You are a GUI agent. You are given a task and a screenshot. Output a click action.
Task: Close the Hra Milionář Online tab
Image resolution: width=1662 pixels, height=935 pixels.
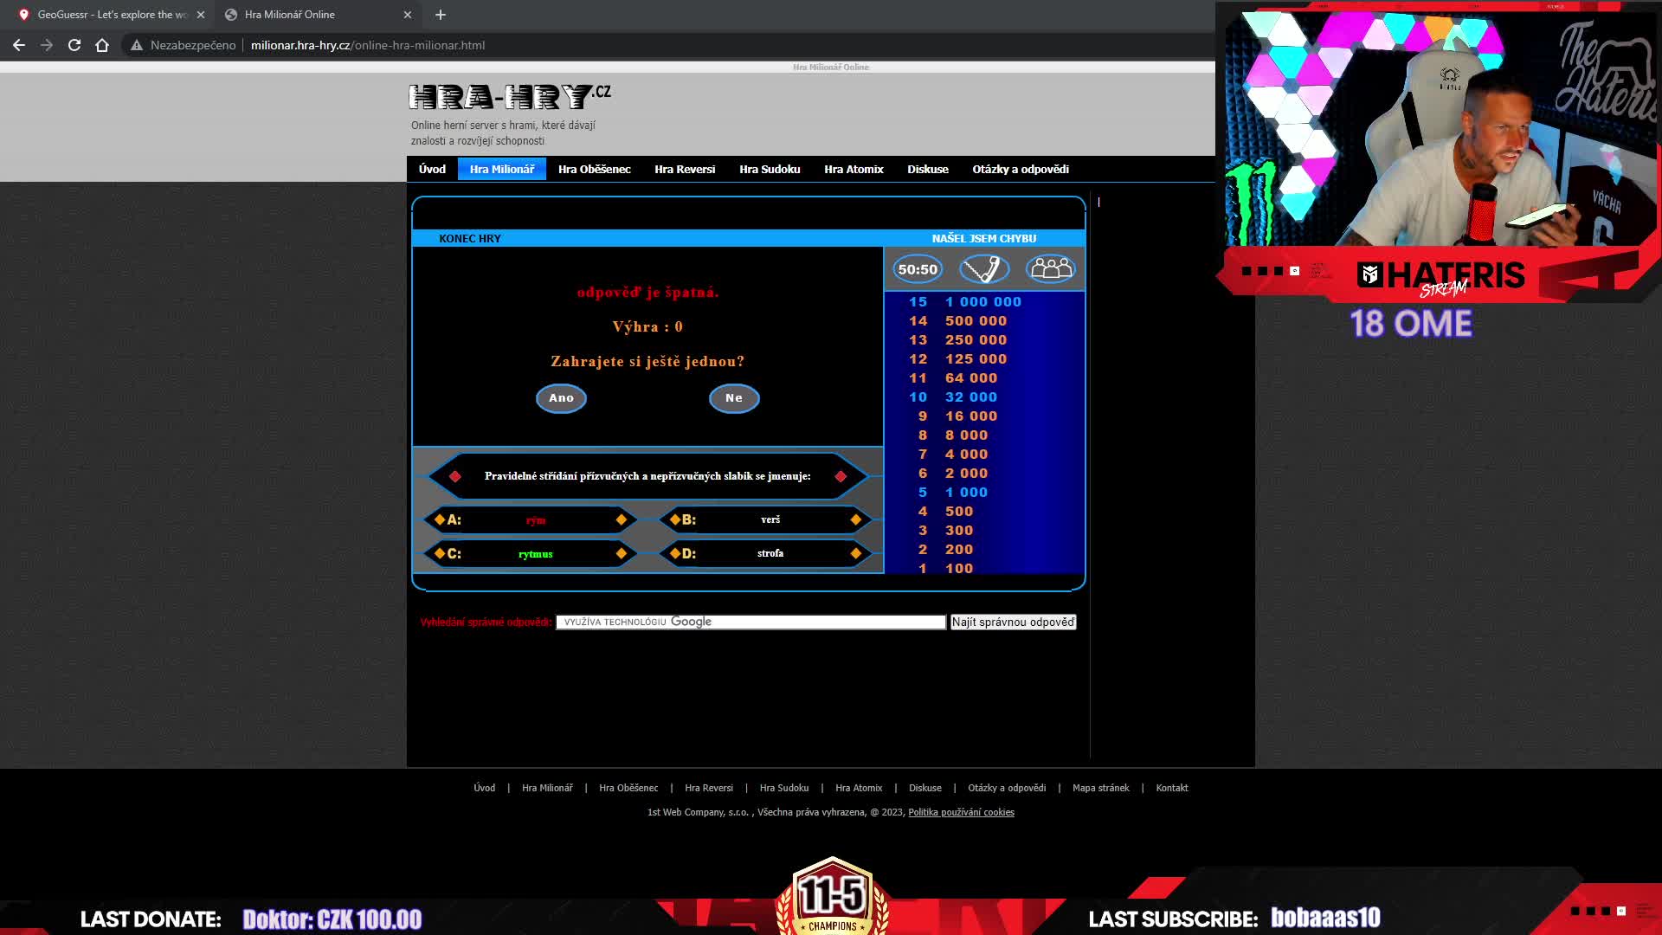[408, 15]
